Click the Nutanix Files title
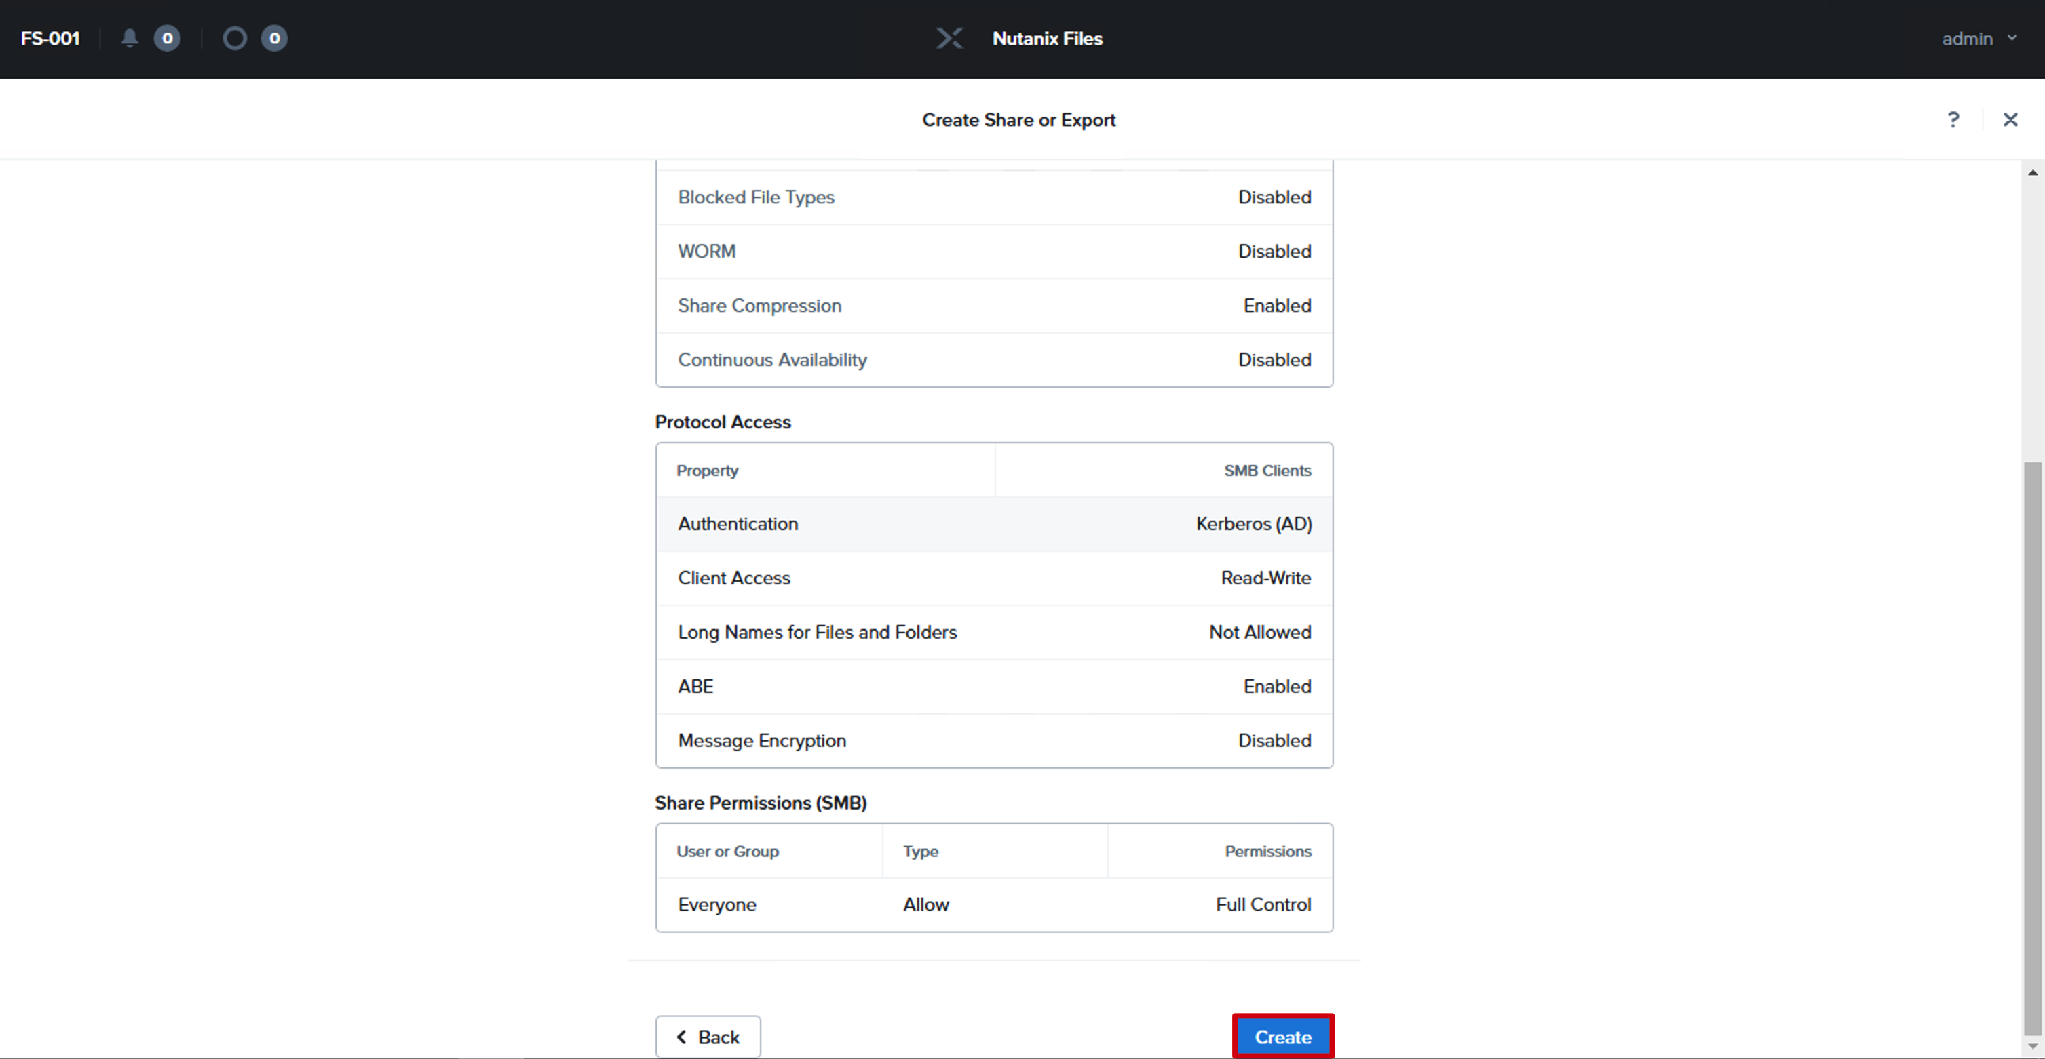 1047,38
